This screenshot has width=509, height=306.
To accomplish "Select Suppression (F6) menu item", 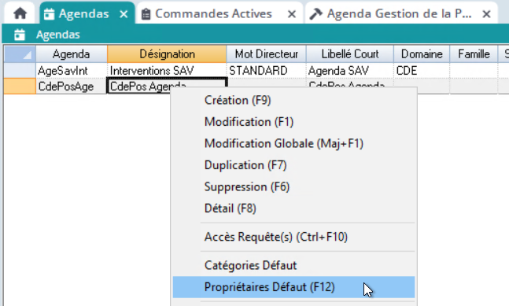I will click(x=247, y=187).
